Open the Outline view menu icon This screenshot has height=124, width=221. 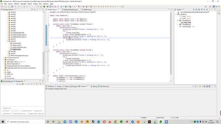(x=210, y=10)
